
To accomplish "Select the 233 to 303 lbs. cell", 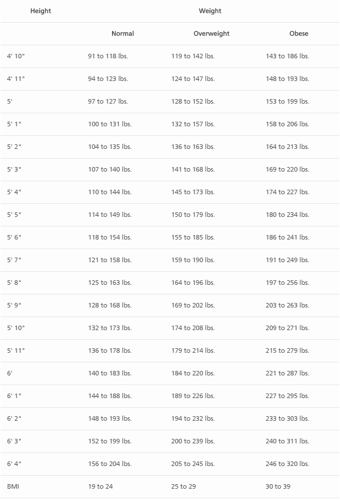I will tap(287, 418).
